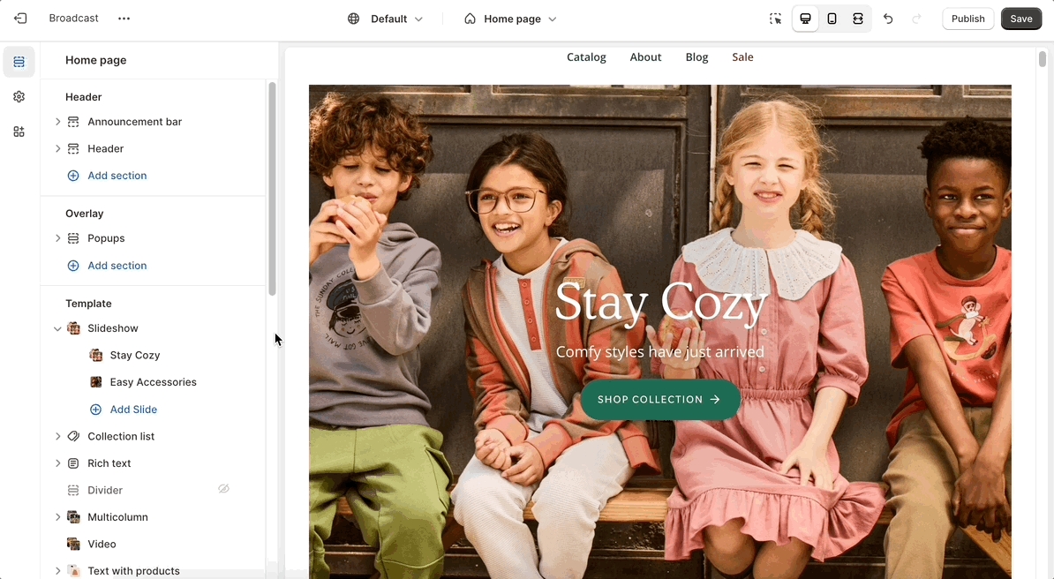1054x579 pixels.
Task: Open the Sections panel icon
Action: 19,62
